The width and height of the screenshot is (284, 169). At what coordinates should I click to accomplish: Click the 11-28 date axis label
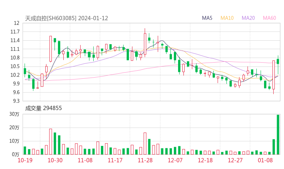[x=145, y=160]
